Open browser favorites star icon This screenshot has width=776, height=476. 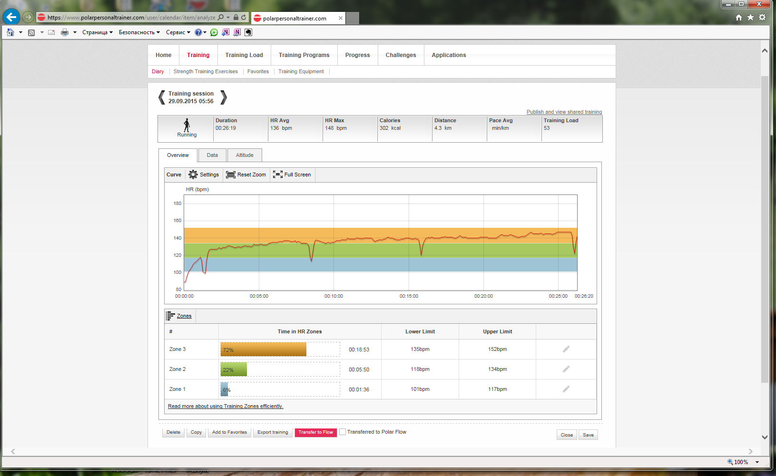[x=750, y=18]
